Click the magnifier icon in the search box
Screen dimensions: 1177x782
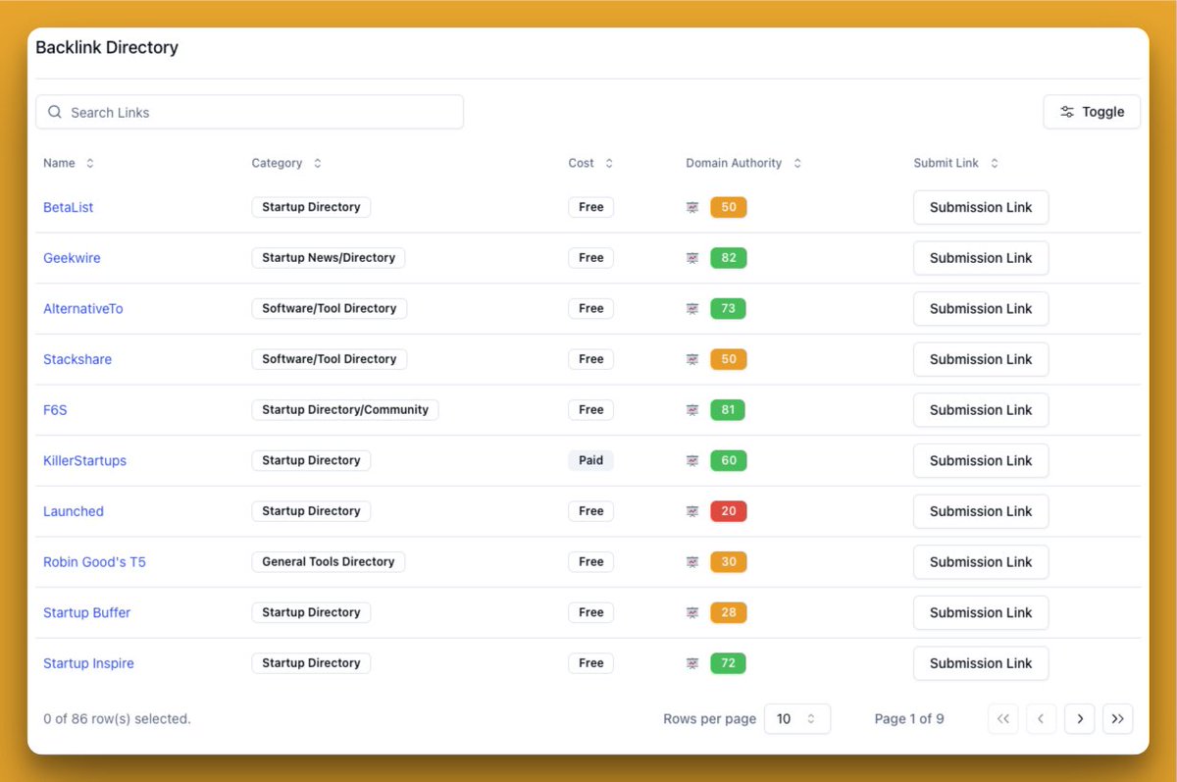coord(55,112)
